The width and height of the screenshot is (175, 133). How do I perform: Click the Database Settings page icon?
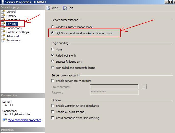(3, 32)
